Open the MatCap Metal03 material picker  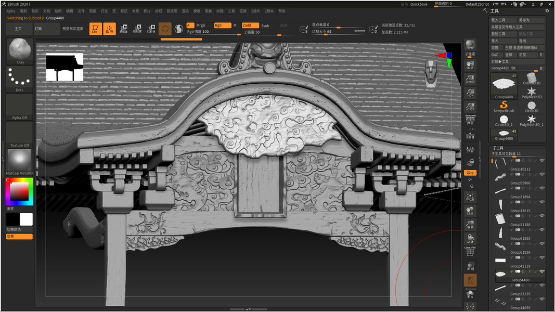click(x=20, y=162)
